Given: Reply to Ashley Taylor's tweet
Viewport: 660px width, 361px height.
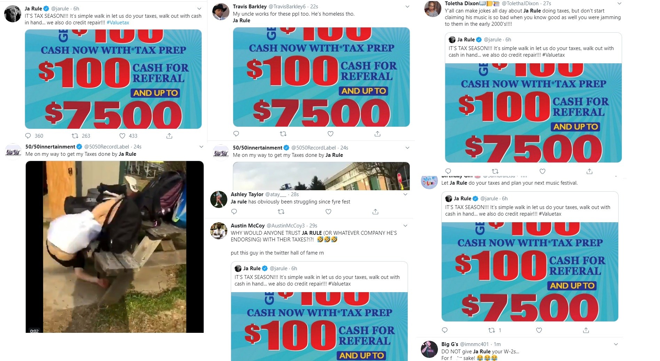Looking at the screenshot, I should pos(234,211).
